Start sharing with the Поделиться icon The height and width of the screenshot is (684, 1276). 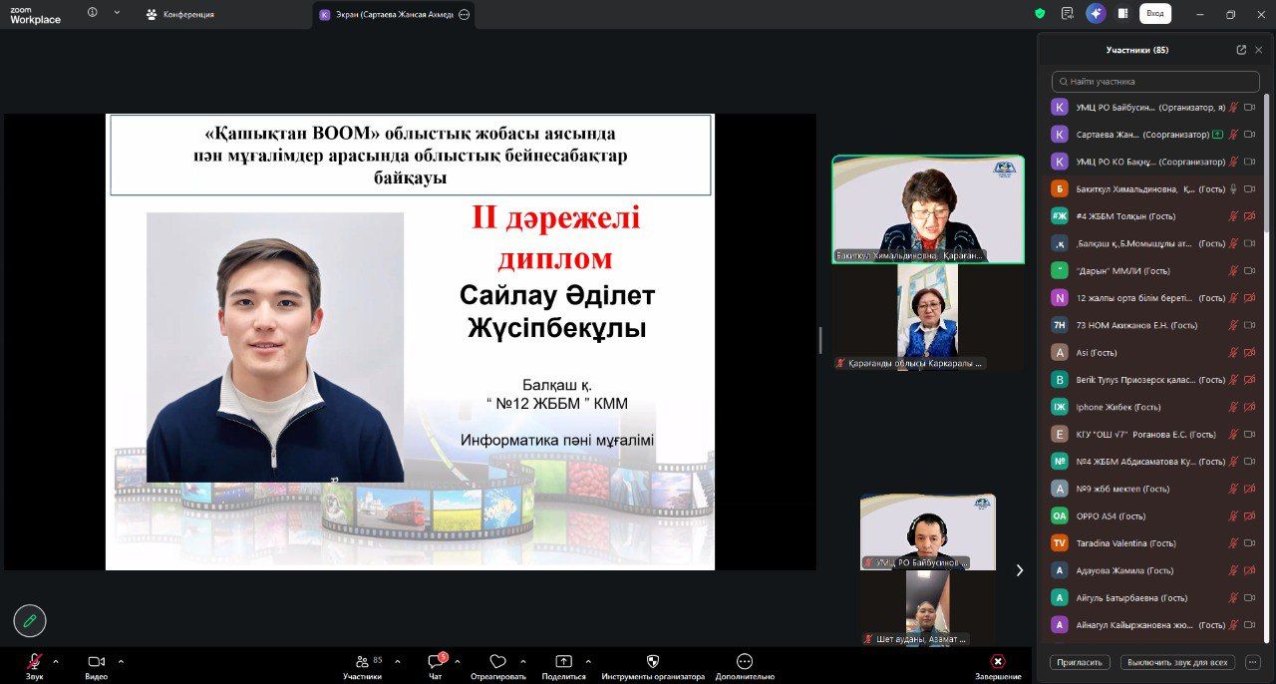(x=563, y=662)
